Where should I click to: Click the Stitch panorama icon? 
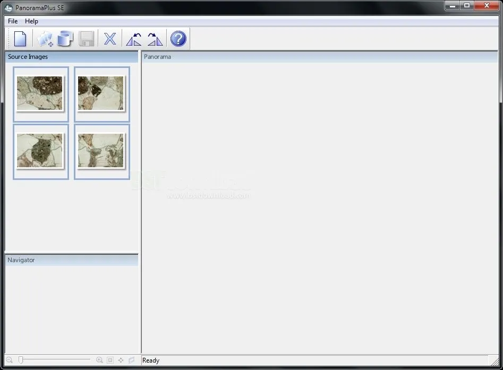65,39
